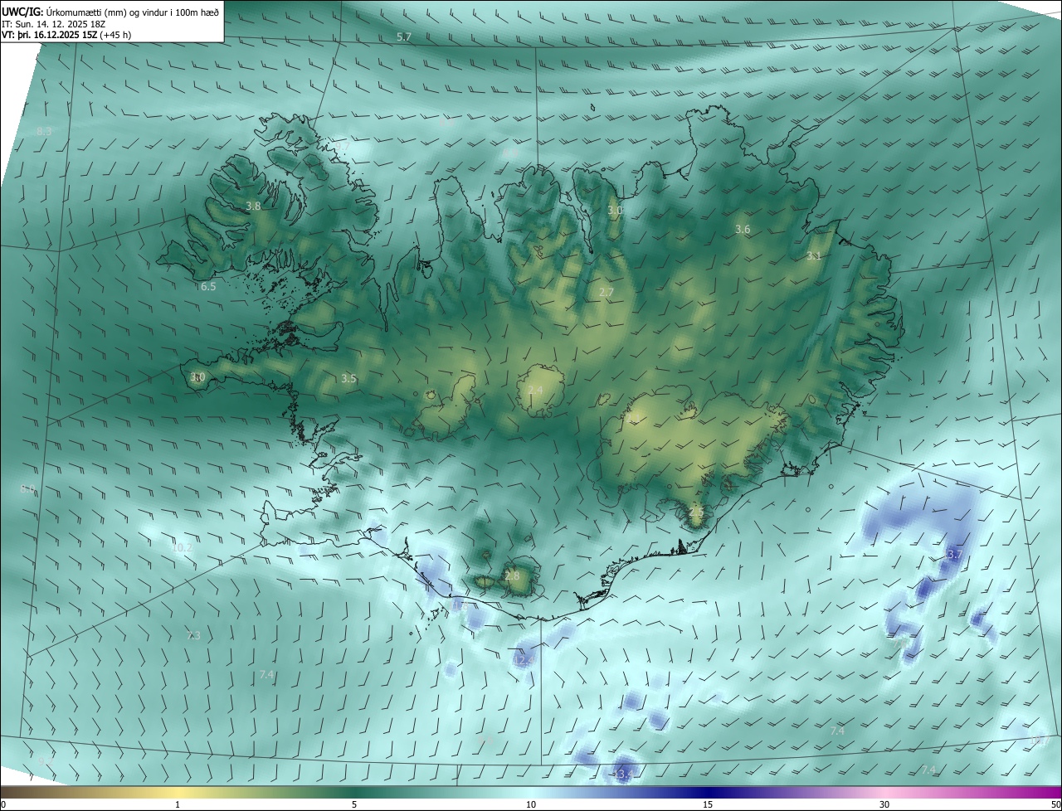Select the colour scale tick label 50
The height and width of the screenshot is (811, 1062).
point(1055,804)
